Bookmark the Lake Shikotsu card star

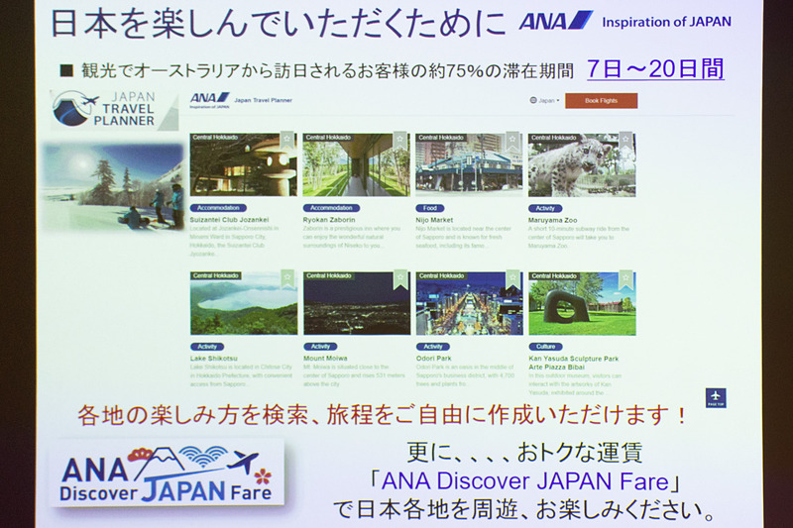287,277
